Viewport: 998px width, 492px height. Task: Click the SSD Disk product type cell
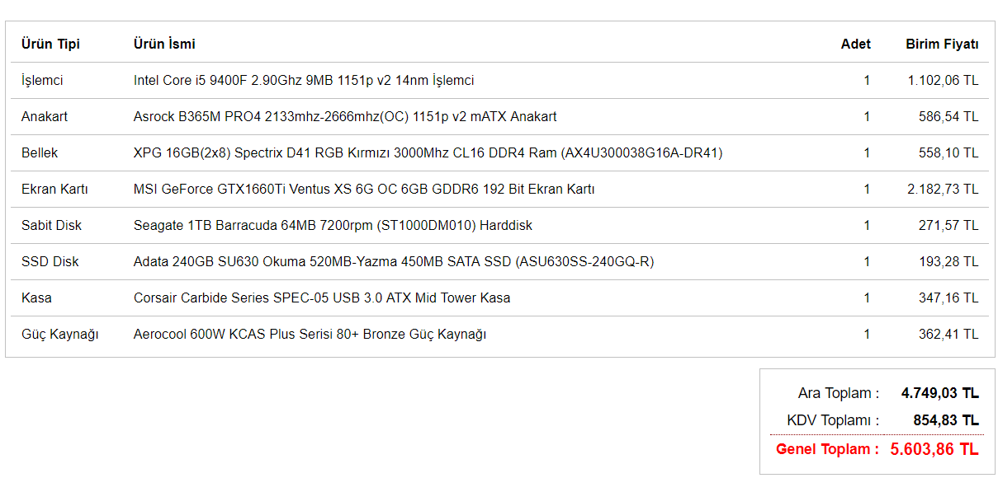point(50,262)
